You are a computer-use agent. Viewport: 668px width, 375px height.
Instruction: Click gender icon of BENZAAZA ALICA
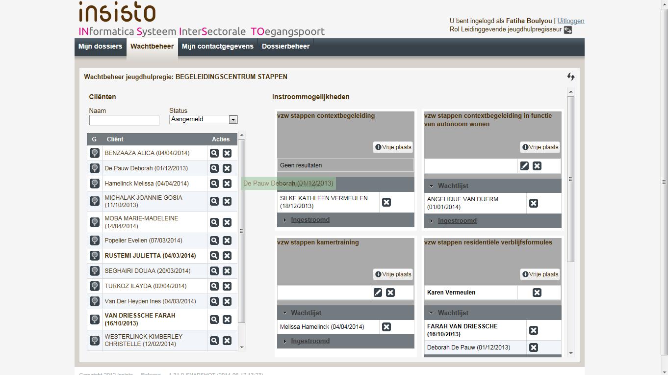coord(95,153)
